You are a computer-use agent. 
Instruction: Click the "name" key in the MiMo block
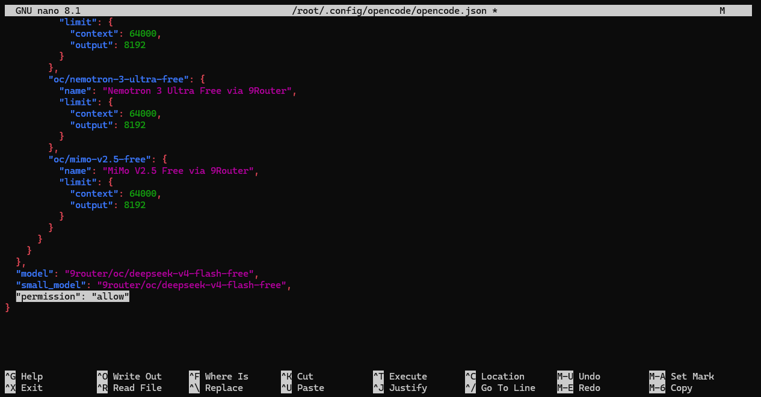pyautogui.click(x=75, y=171)
